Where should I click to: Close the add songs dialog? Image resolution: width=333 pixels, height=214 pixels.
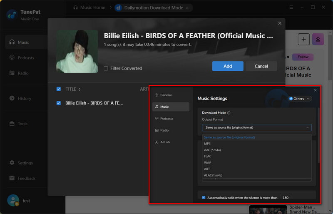coord(280,23)
